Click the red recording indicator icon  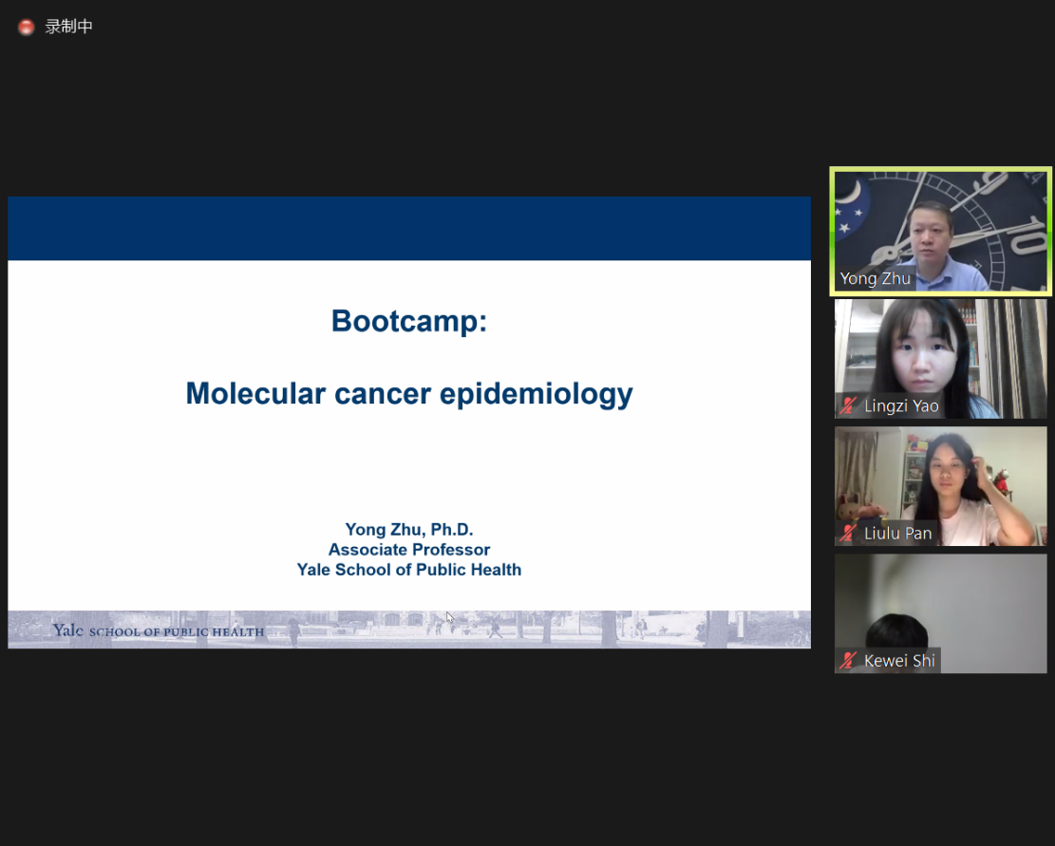27,27
